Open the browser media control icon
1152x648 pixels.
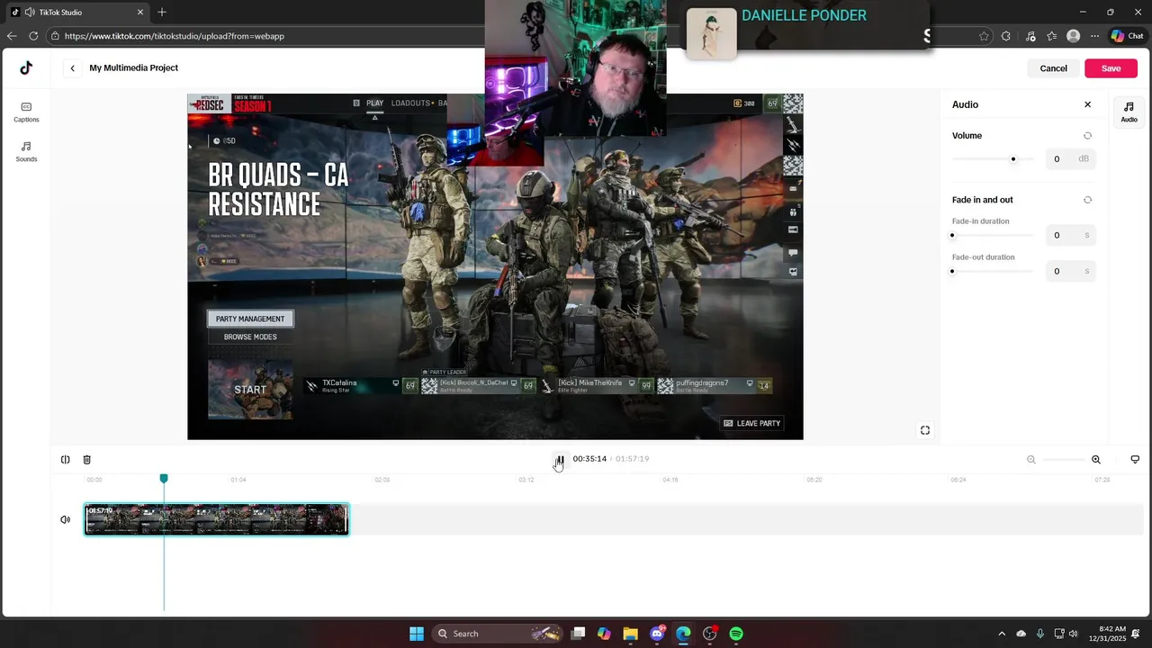click(1030, 36)
